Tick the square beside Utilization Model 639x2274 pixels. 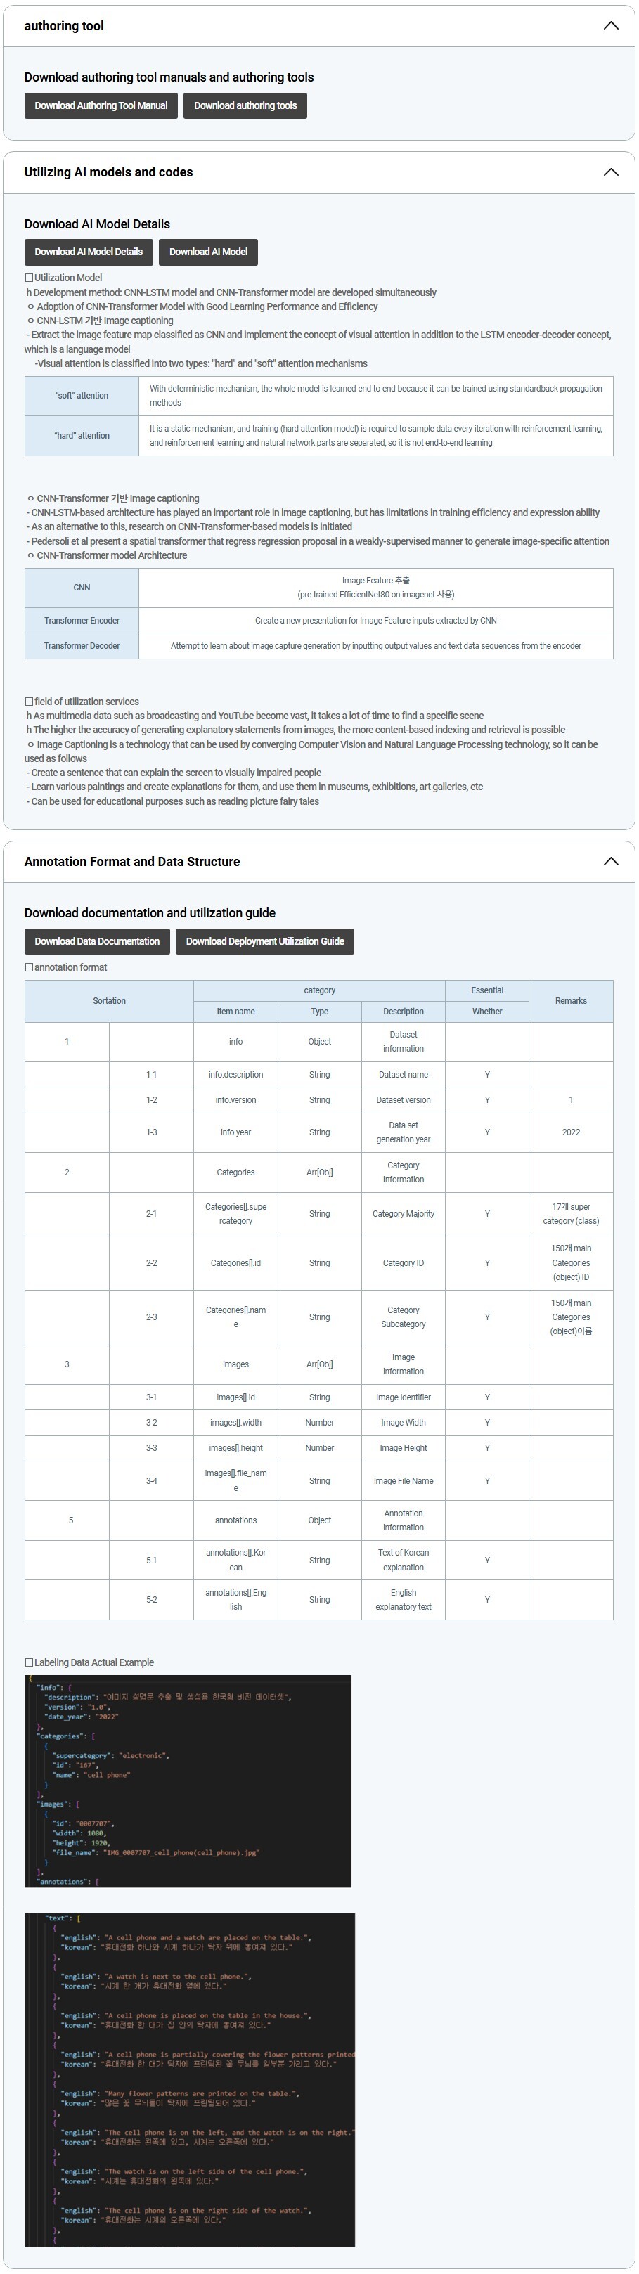[x=29, y=278]
